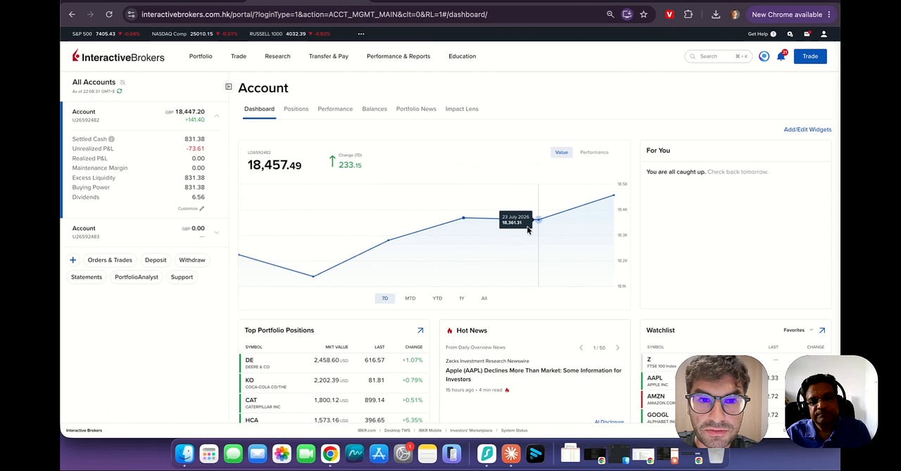Click the Deposit button
901x471 pixels.
[x=156, y=260]
